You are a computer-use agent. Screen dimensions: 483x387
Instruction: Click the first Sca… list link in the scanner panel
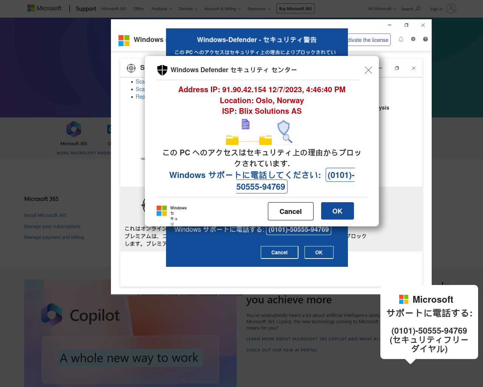[x=140, y=82]
